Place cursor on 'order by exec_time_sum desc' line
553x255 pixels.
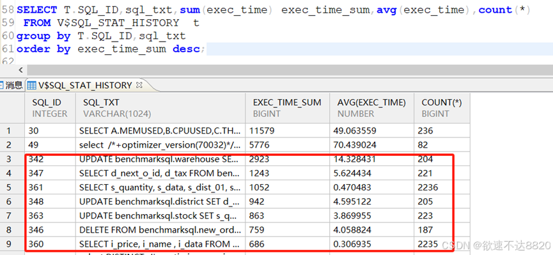[x=111, y=49]
